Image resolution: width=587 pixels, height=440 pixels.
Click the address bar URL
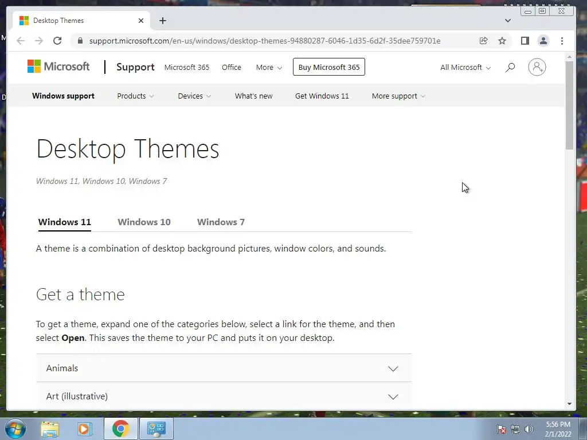click(265, 41)
